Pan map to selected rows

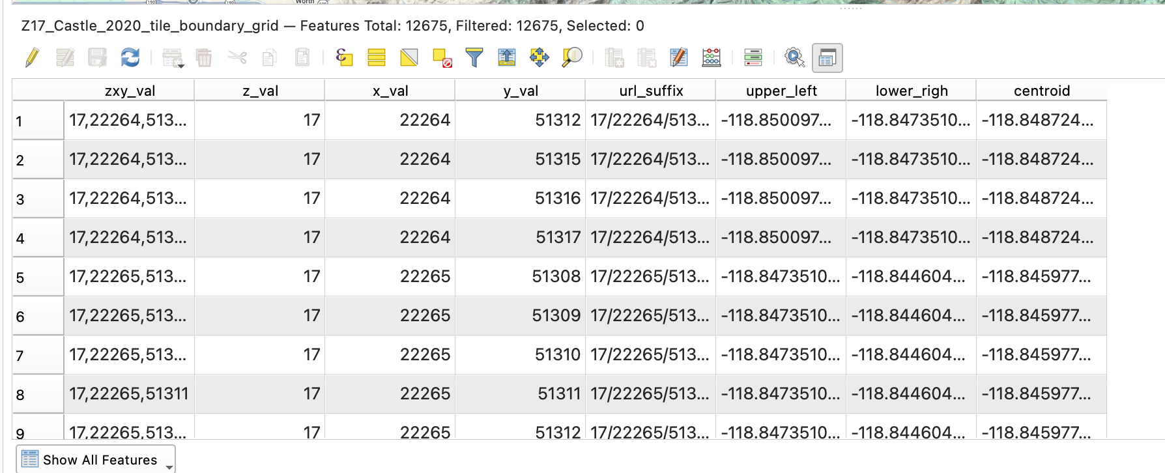pos(539,58)
